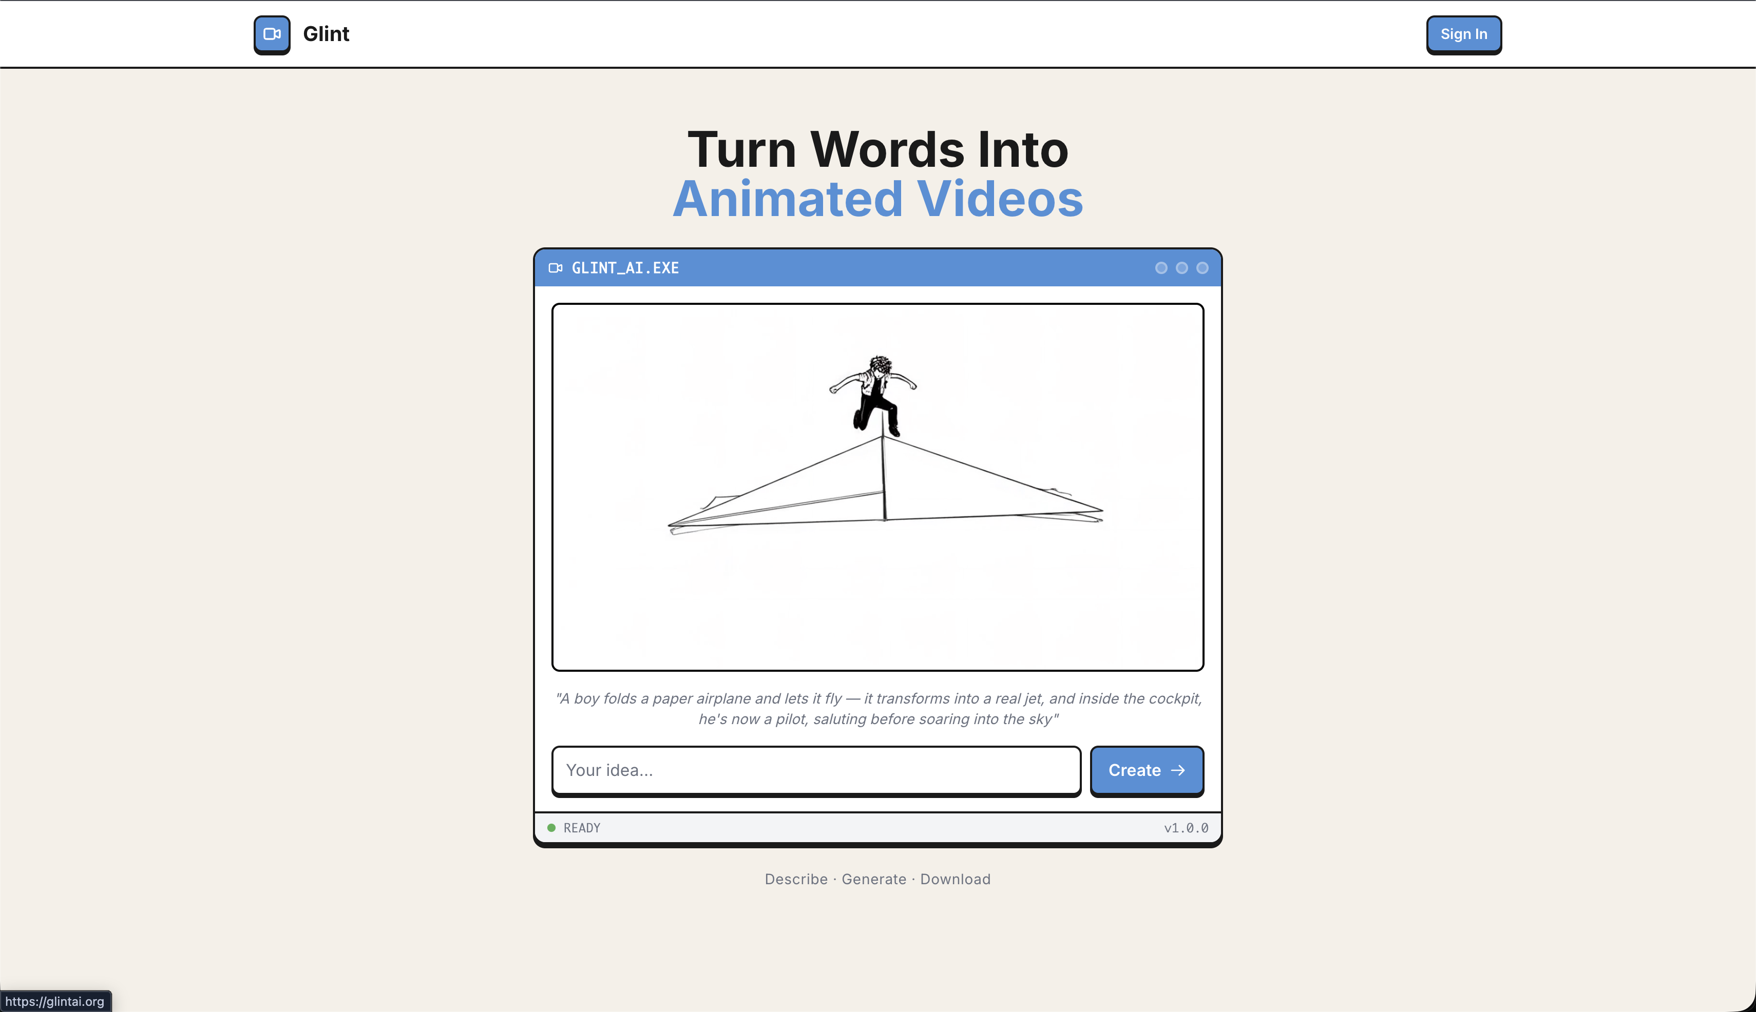The image size is (1756, 1012).
Task: Click the arrow icon on Create button
Action: click(1177, 770)
